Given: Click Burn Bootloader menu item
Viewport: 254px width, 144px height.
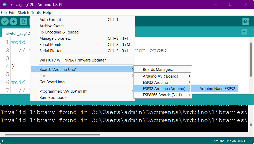Looking at the screenshot, I should point(54,98).
